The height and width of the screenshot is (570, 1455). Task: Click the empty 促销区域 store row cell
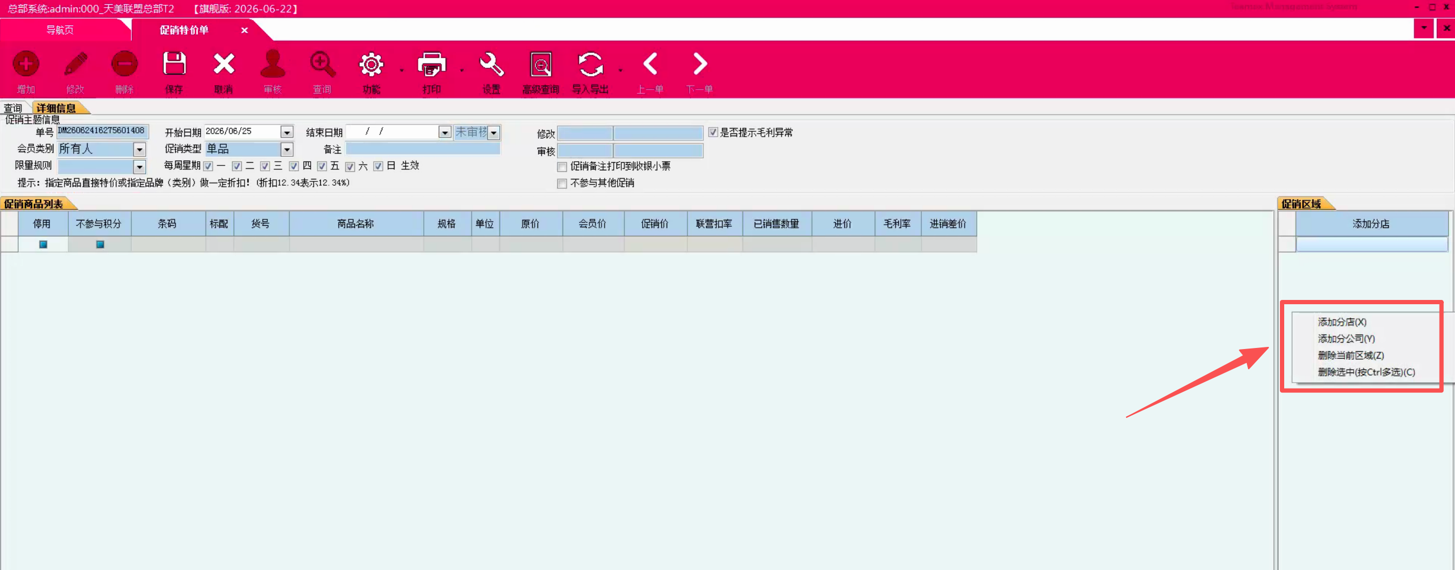tap(1371, 244)
